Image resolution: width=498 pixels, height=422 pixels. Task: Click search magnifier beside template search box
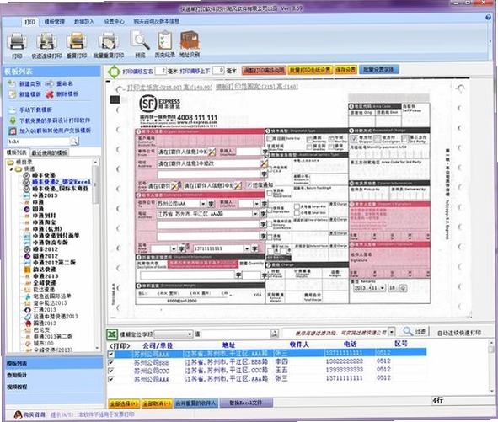74,141
